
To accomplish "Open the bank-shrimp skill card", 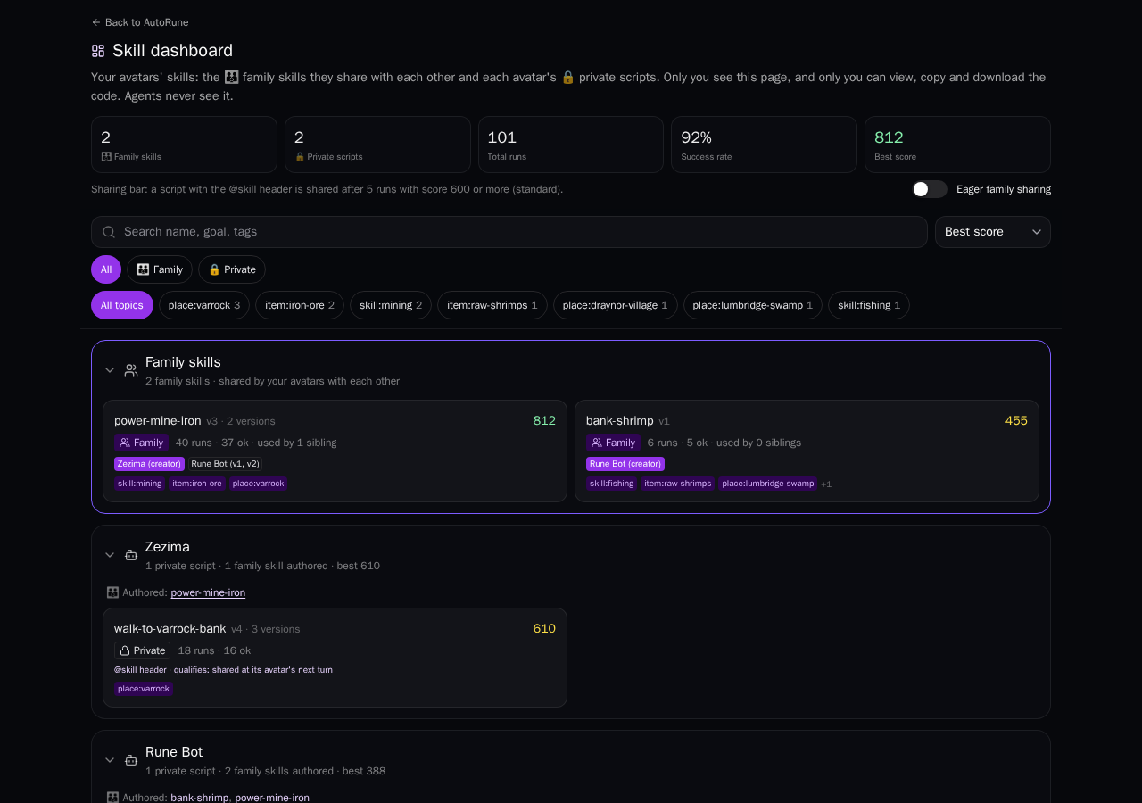I will (x=807, y=451).
